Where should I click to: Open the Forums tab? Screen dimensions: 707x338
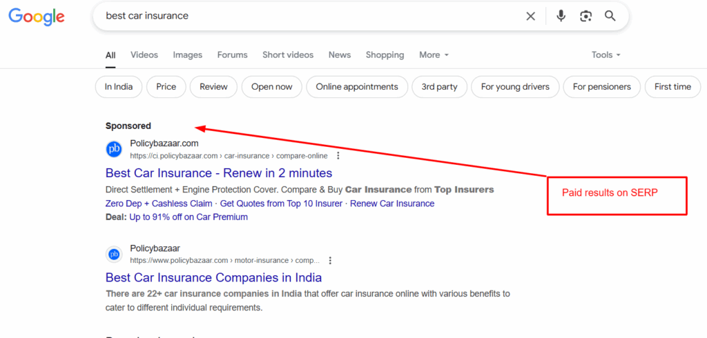232,55
